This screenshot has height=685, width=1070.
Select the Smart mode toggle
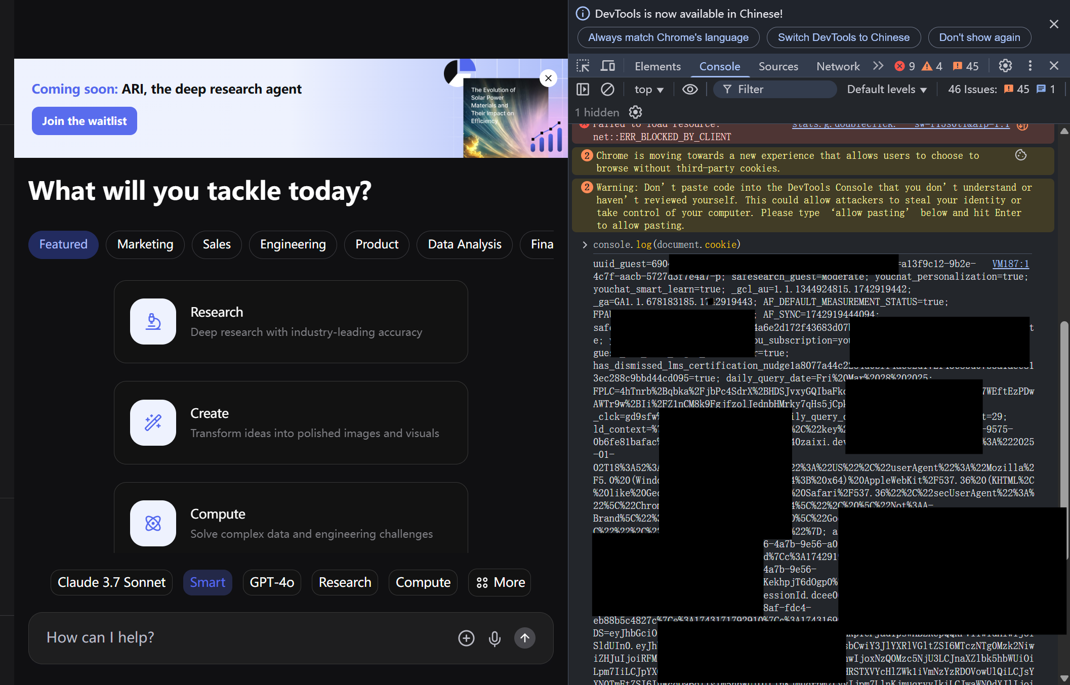(x=208, y=582)
